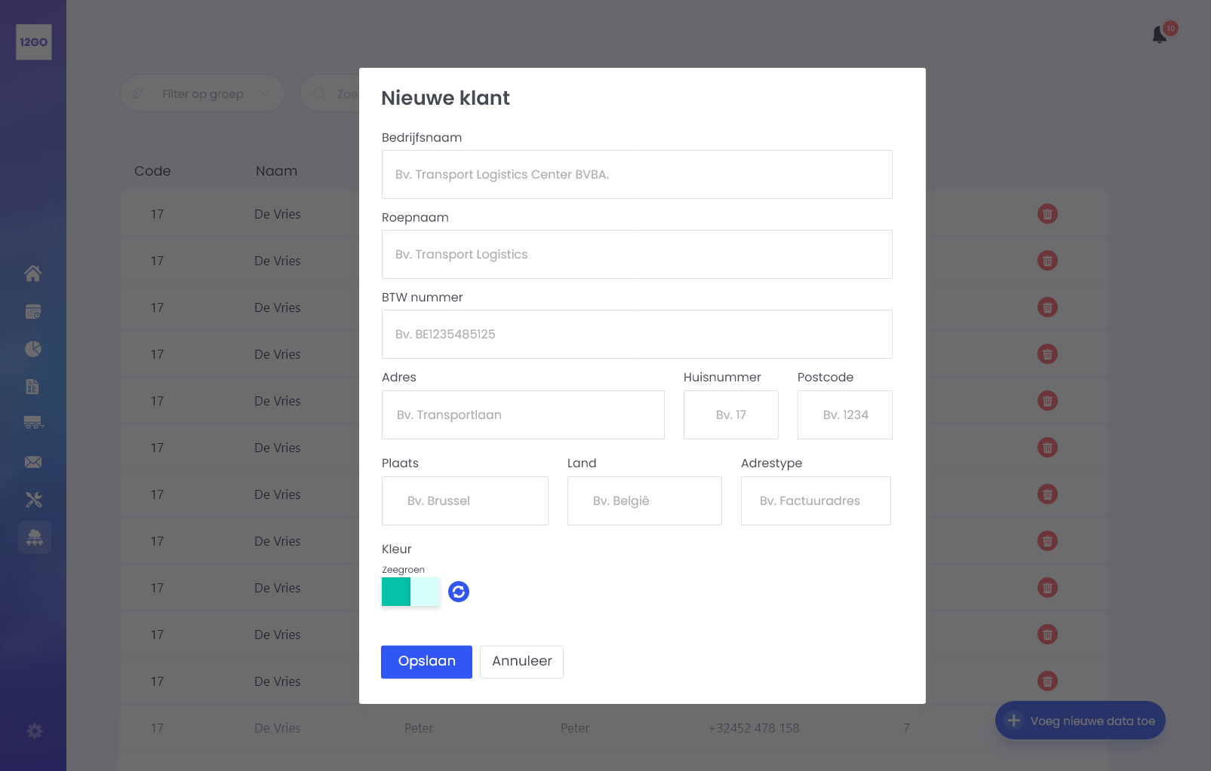Click the tools wrench icon in sidebar
Screen dimensions: 1211x771
point(32,499)
